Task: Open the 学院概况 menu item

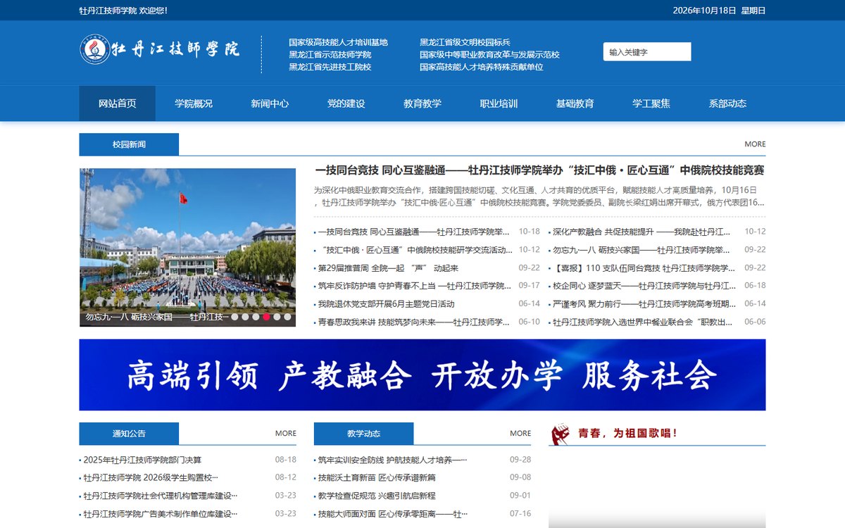Action: click(194, 103)
